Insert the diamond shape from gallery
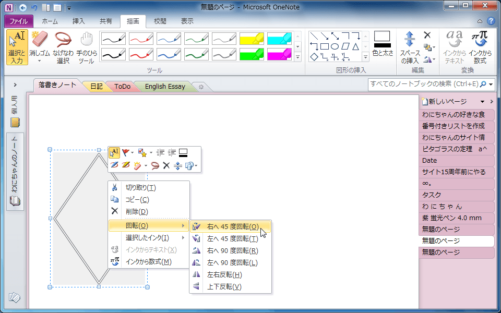 pos(314,57)
